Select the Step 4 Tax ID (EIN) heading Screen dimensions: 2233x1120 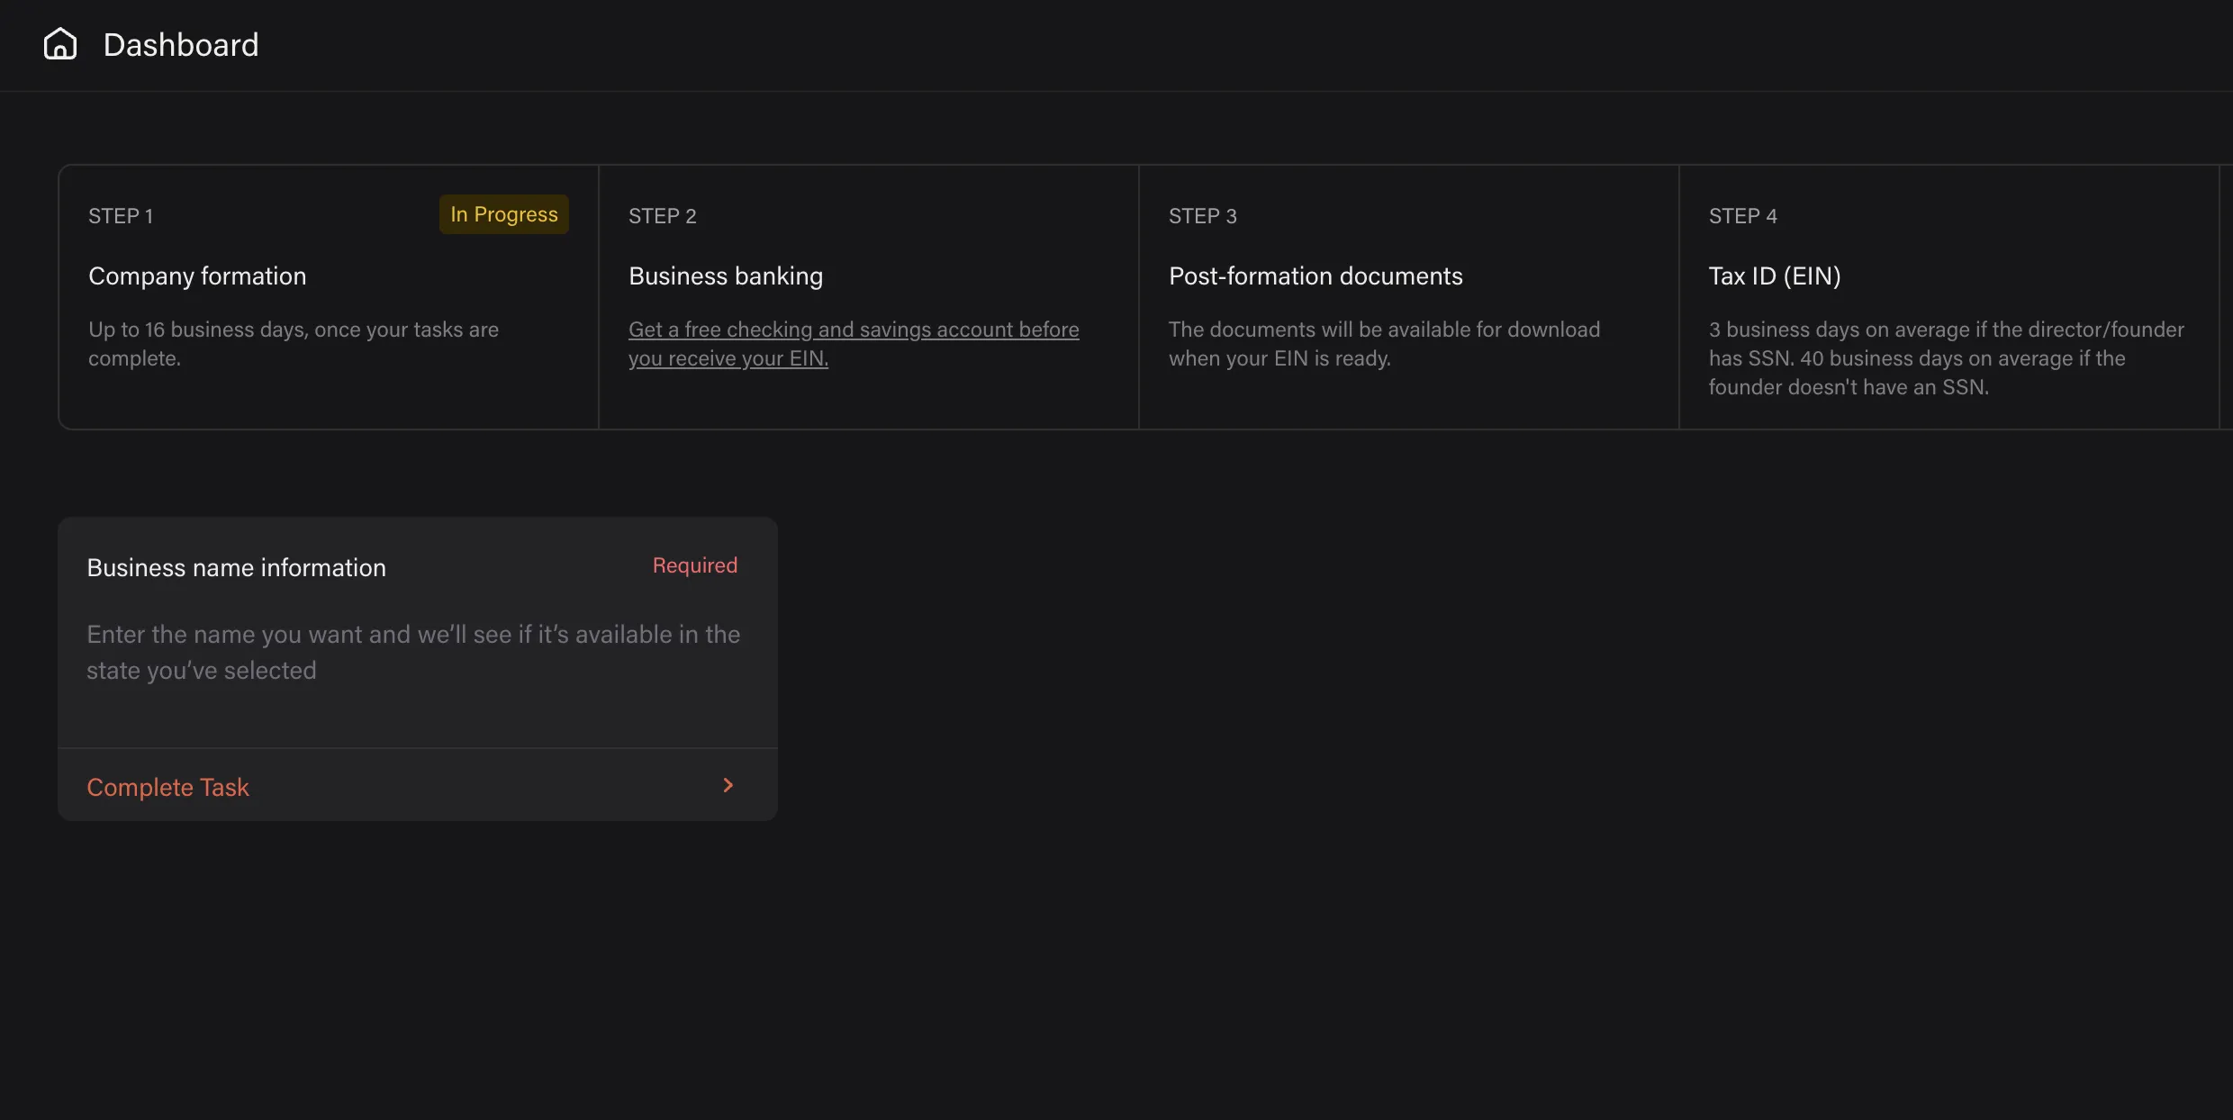pos(1774,276)
